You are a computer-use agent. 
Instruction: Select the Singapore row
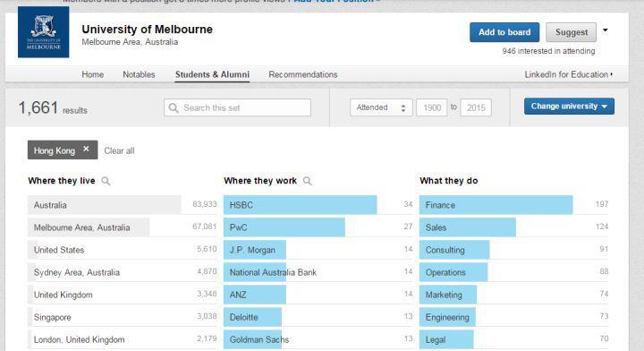pos(122,317)
